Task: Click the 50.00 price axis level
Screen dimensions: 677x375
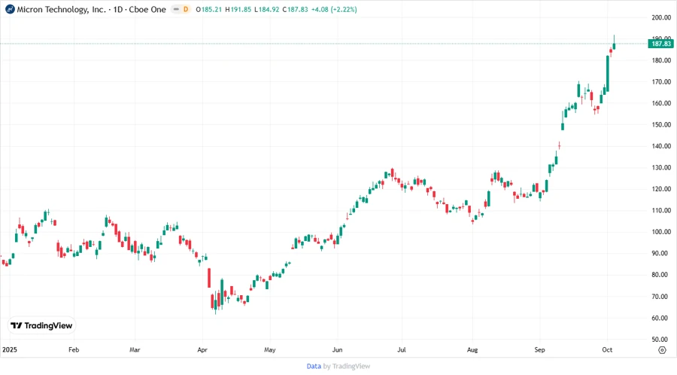Action: [661, 340]
